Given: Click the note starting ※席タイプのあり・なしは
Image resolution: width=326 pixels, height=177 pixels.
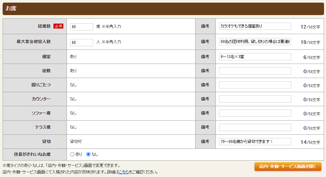Looking at the screenshot, I should pyautogui.click(x=62, y=166).
